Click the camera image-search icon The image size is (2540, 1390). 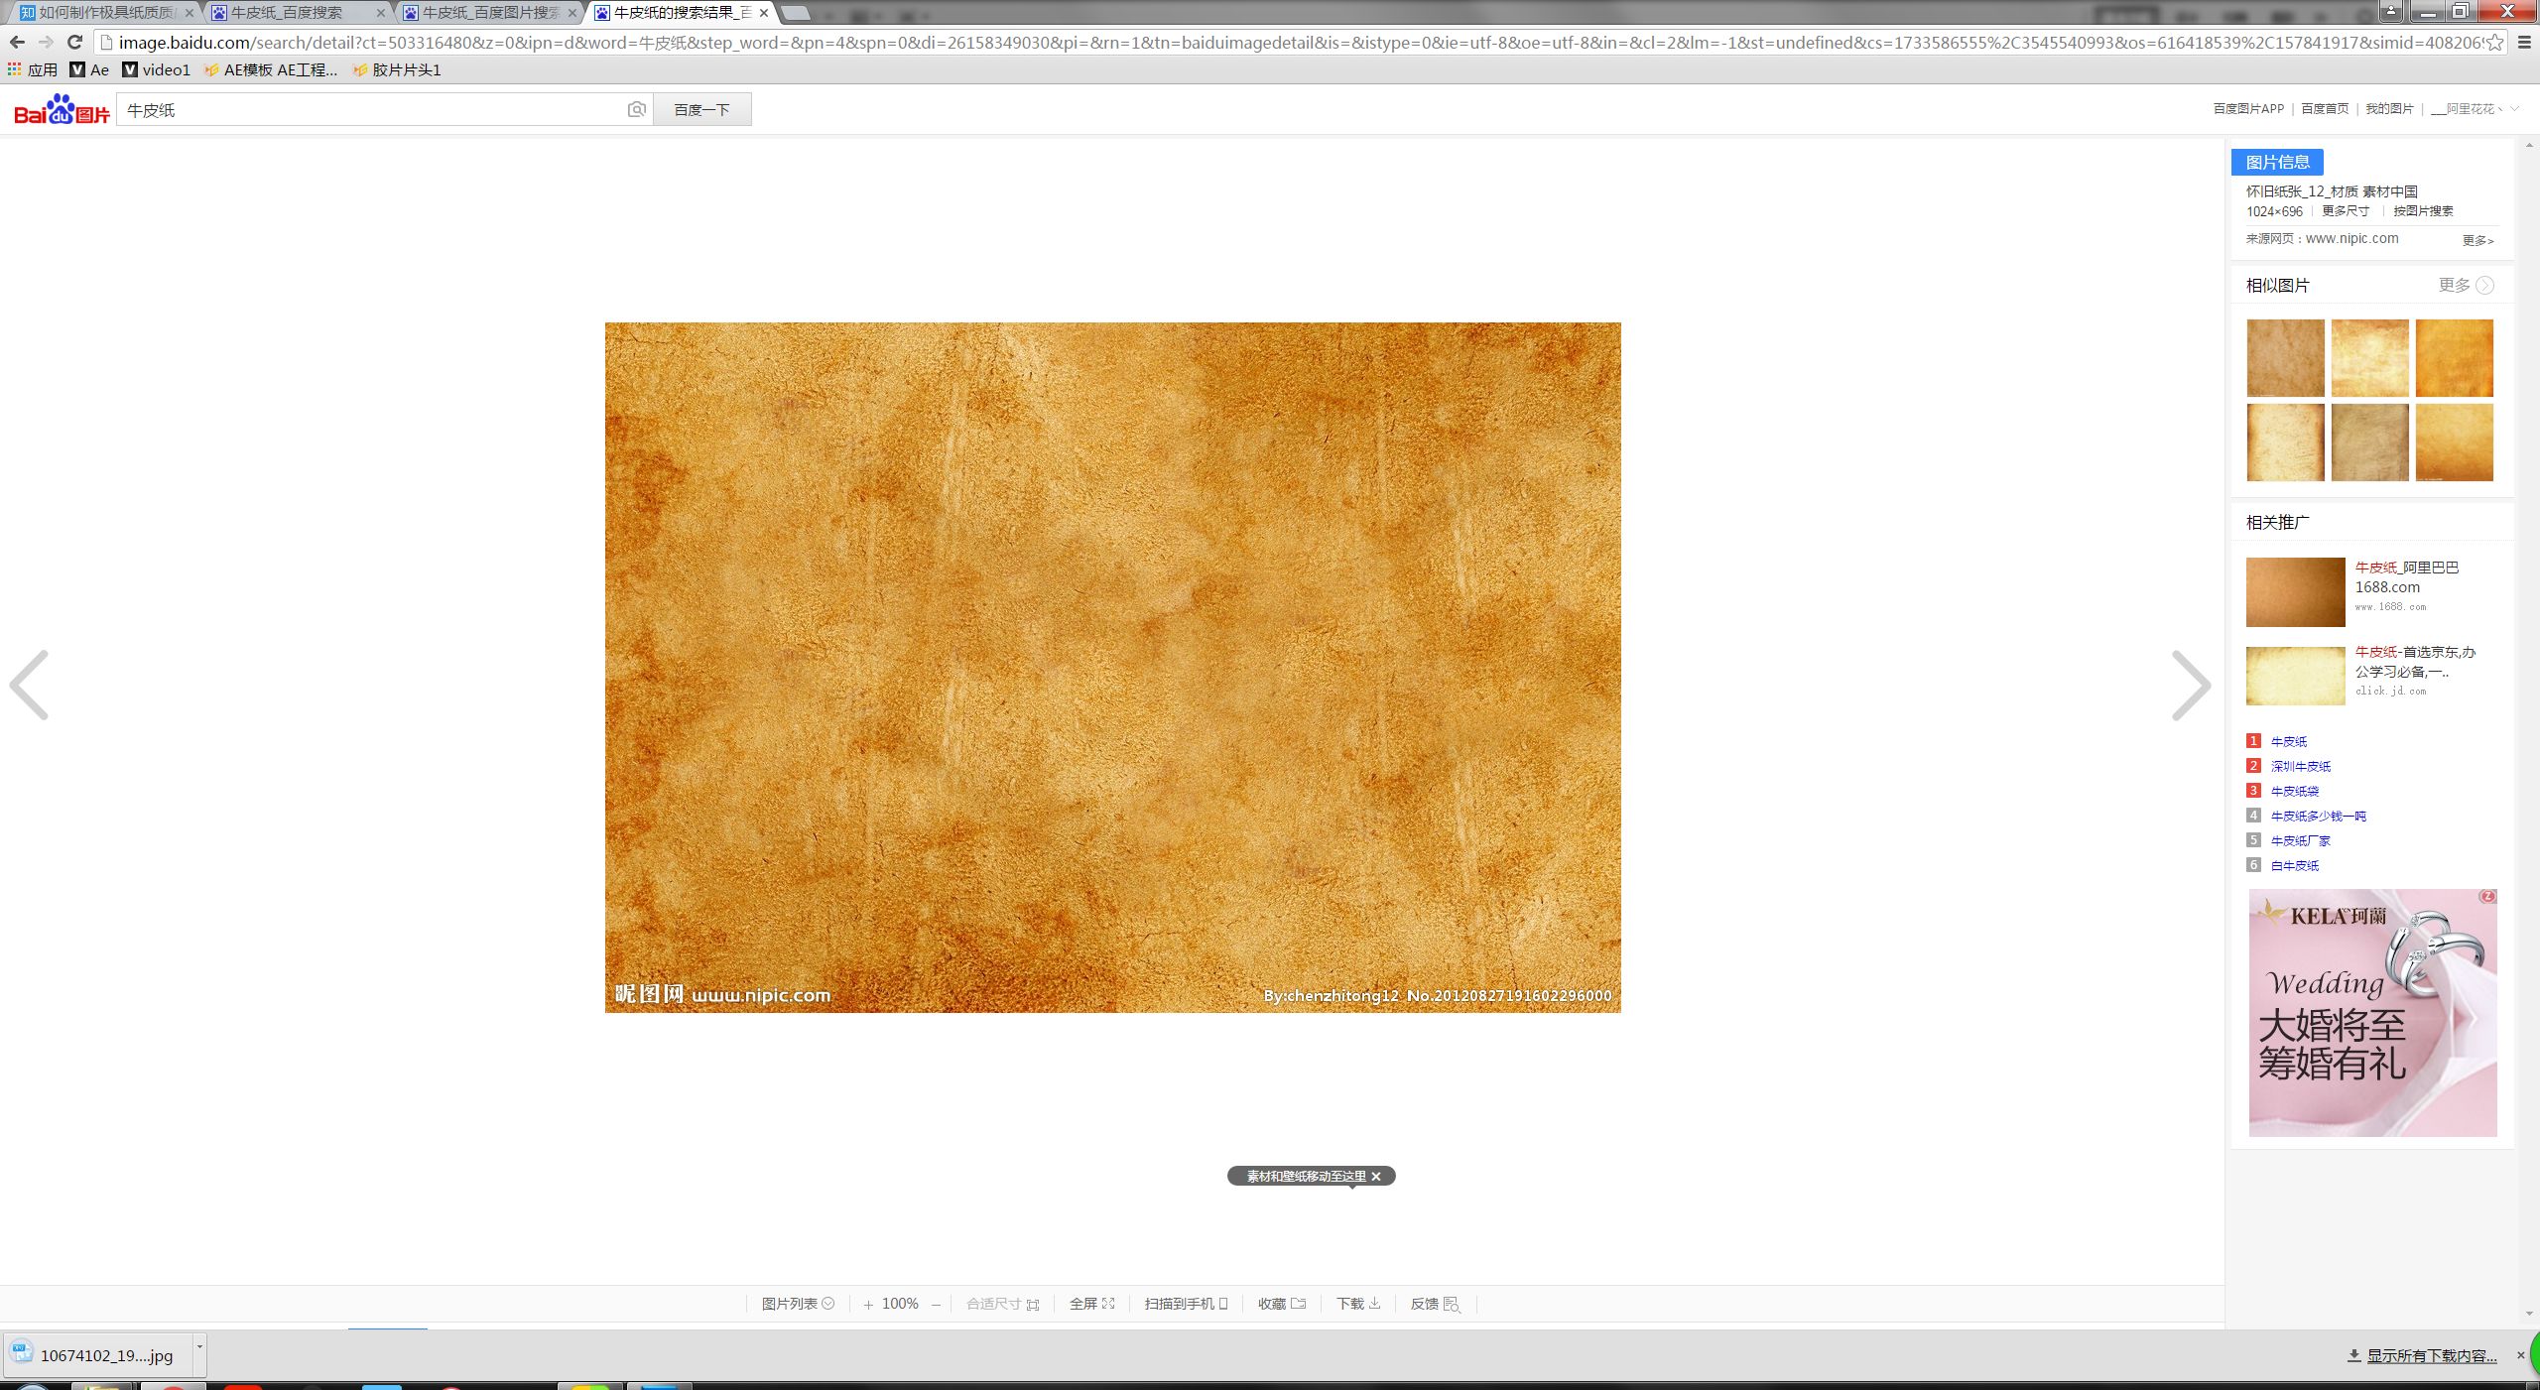637,109
